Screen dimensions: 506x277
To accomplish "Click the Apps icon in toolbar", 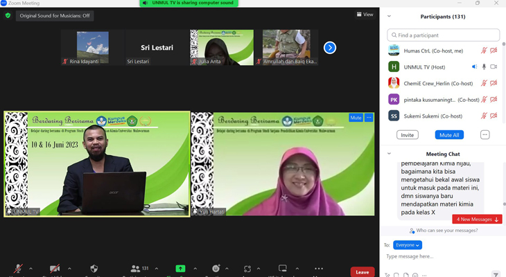I will coord(247,269).
